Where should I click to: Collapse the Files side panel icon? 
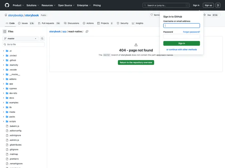(5, 31)
